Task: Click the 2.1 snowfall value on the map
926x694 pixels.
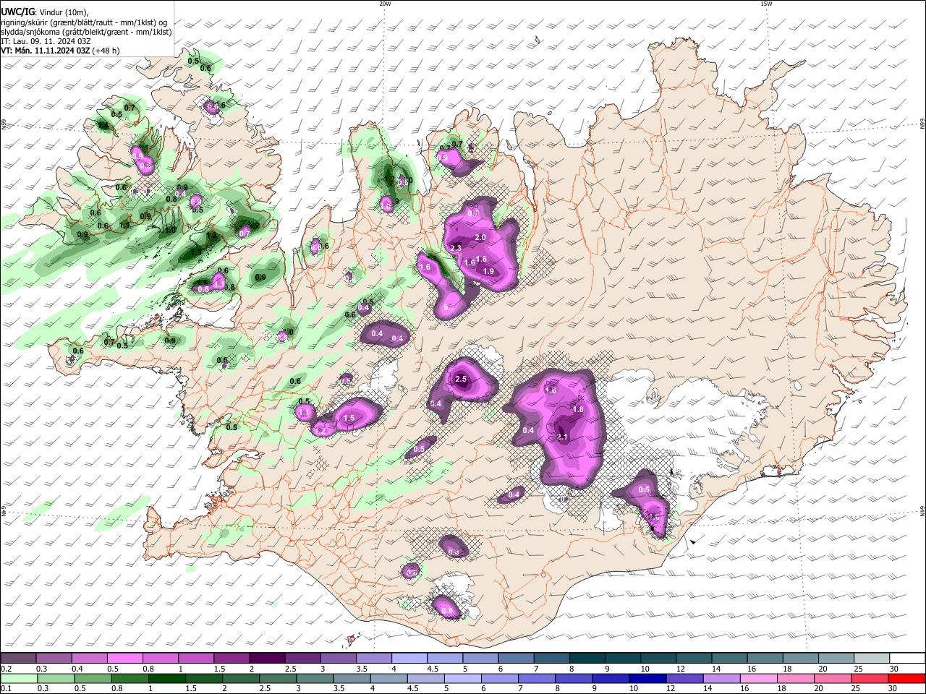Action: pos(563,437)
